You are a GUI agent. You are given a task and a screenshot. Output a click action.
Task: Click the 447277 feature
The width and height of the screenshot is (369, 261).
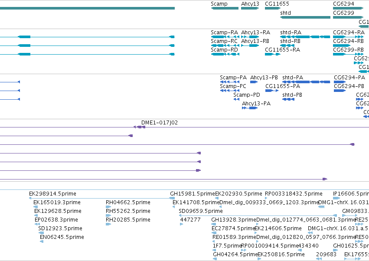click(181, 224)
